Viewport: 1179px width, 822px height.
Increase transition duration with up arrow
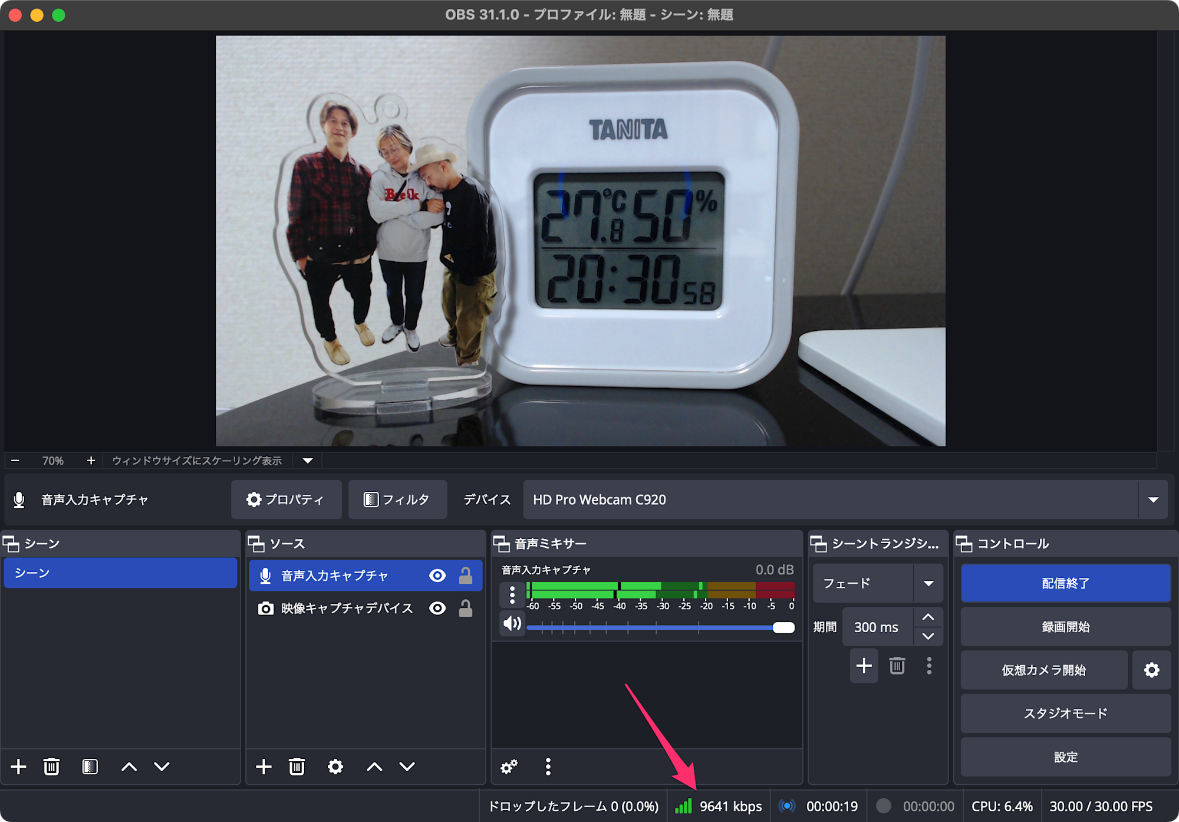(928, 617)
